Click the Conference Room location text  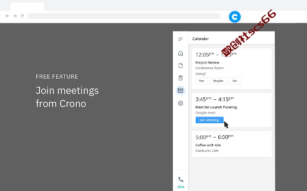[209, 68]
